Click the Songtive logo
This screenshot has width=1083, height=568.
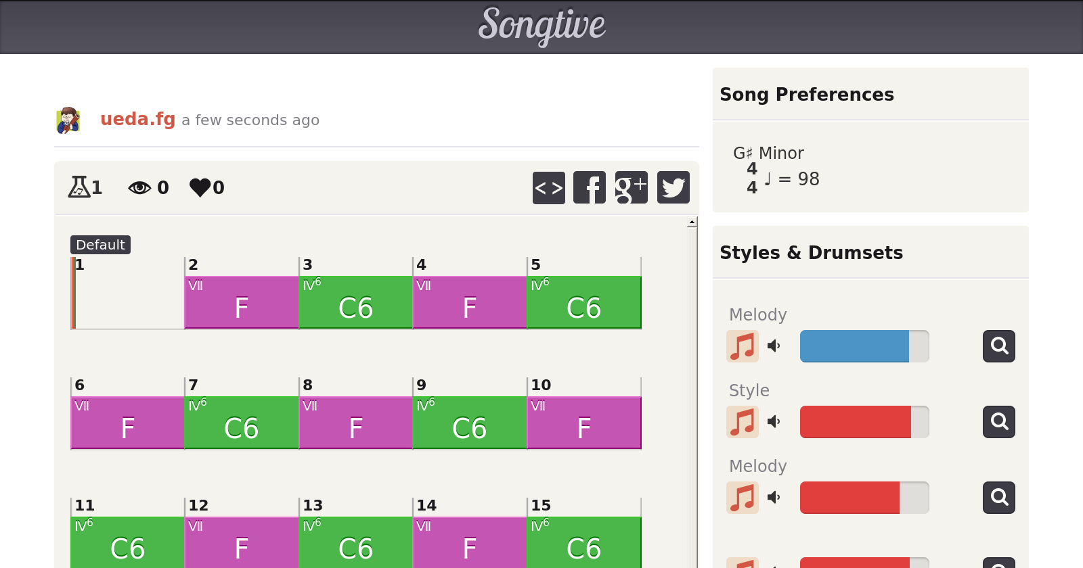[x=541, y=26]
